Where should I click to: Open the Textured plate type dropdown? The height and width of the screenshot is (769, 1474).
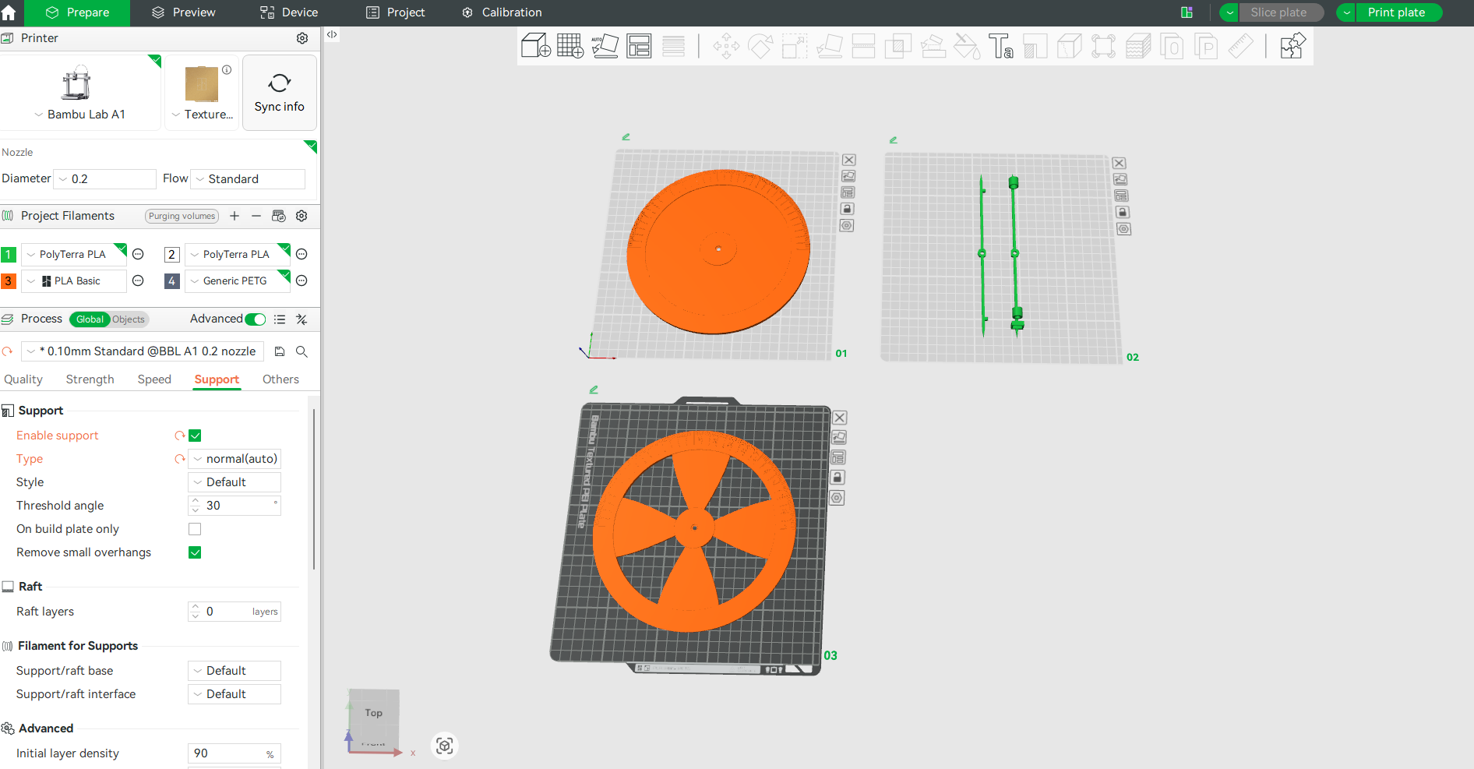[x=203, y=115]
